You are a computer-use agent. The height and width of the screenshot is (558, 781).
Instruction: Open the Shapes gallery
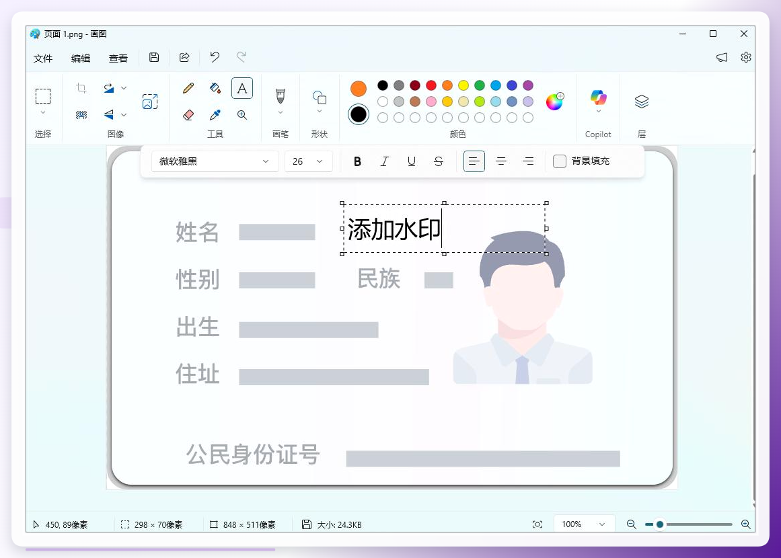coord(320,97)
